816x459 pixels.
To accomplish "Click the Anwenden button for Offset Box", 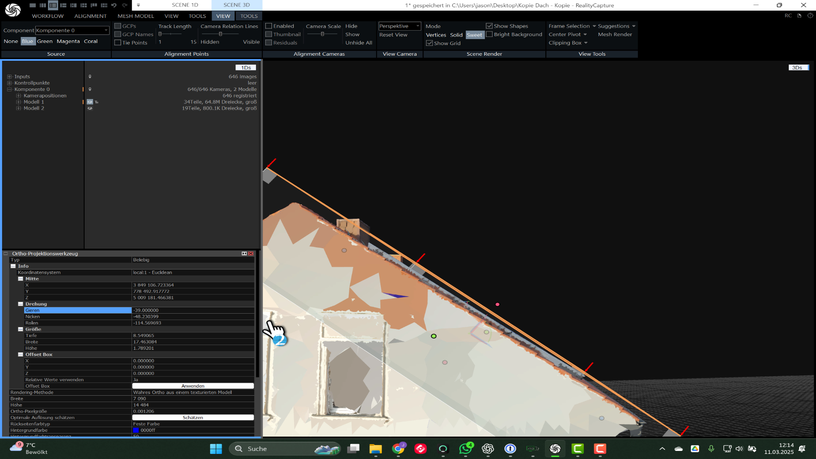I will click(193, 386).
